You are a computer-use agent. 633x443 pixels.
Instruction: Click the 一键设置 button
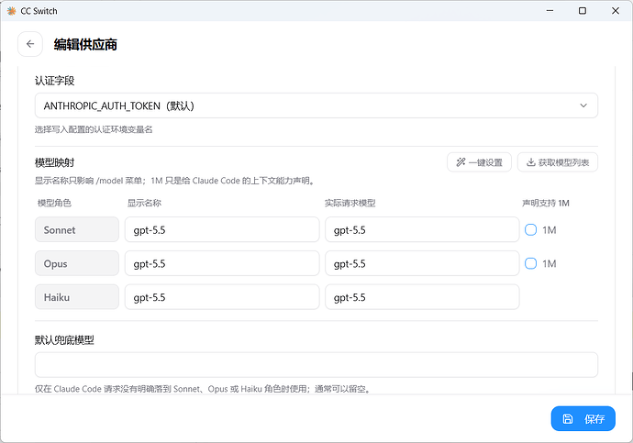(479, 162)
